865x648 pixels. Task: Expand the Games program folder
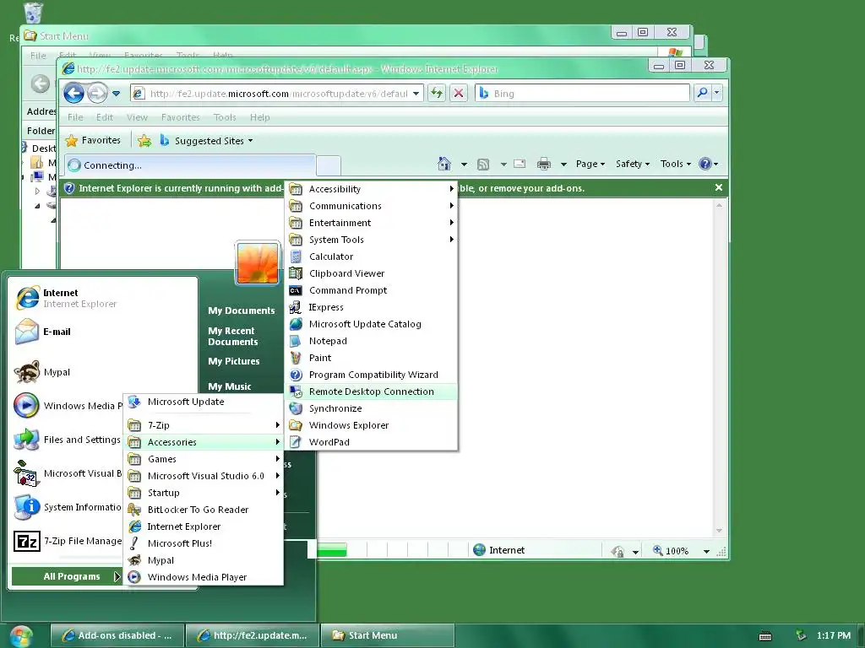click(x=203, y=459)
